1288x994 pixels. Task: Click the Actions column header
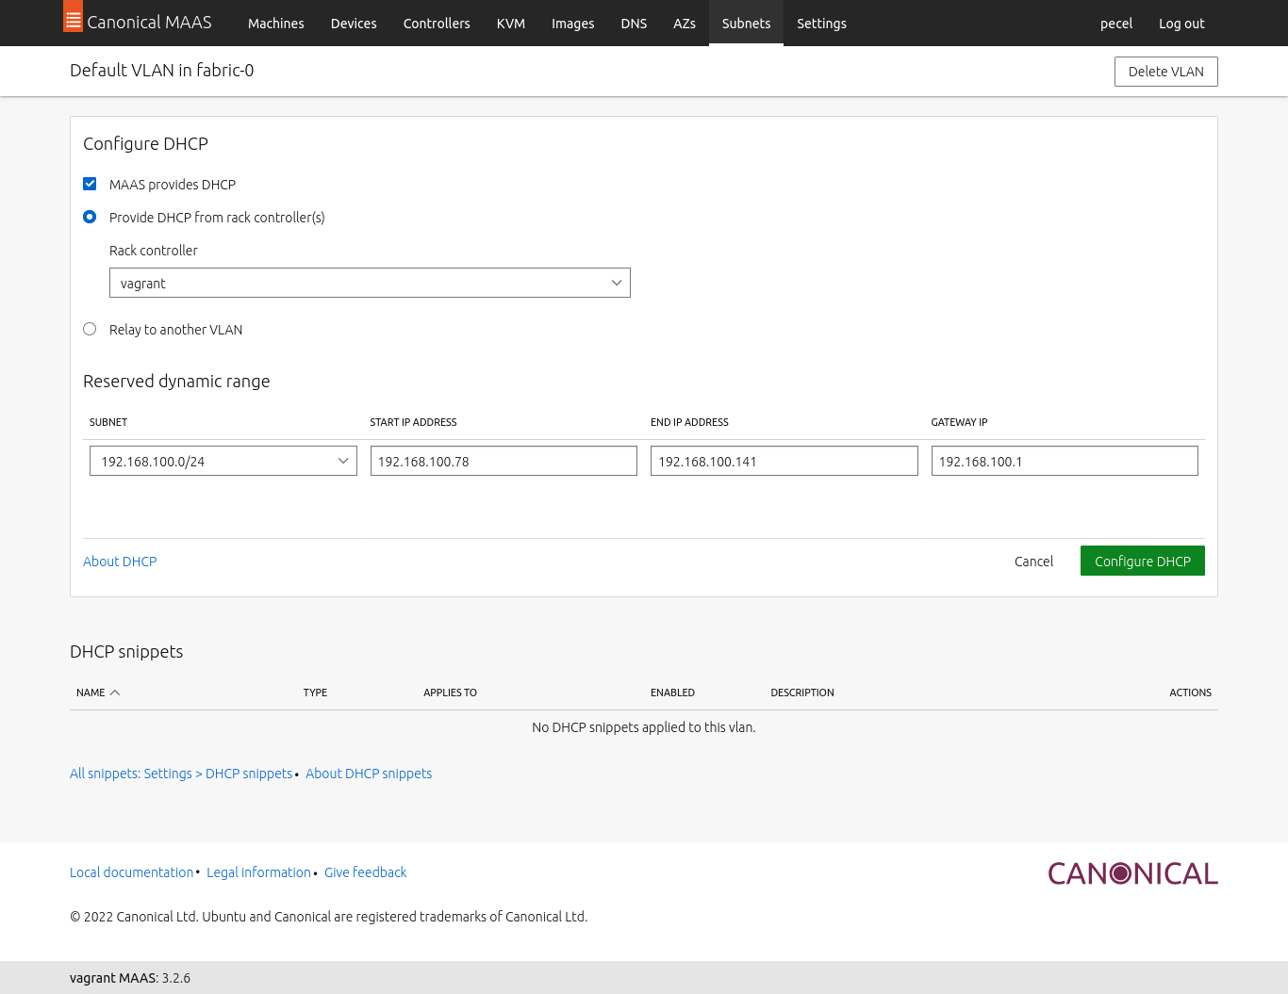point(1190,693)
